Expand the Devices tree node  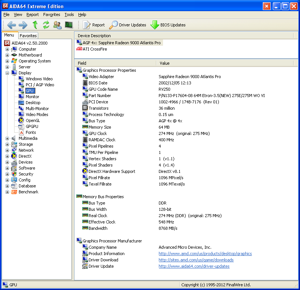tap(7, 162)
